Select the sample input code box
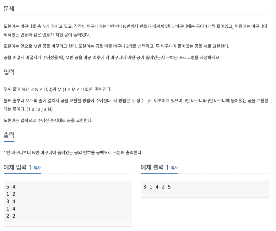 click(x=68, y=201)
